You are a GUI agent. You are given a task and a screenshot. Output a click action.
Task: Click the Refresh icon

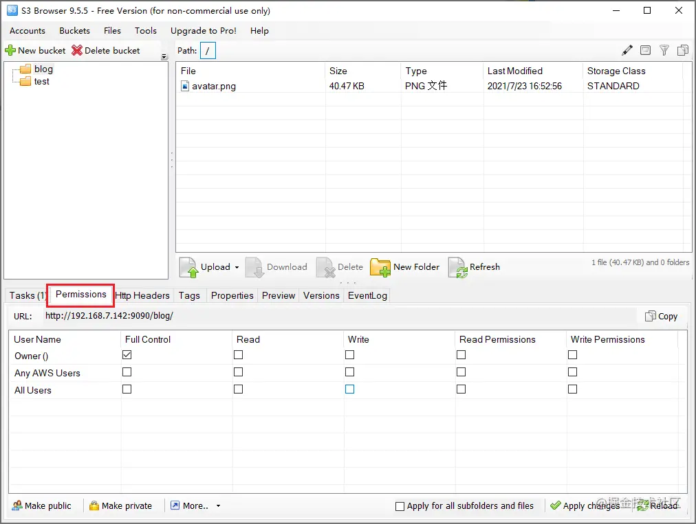coord(457,267)
